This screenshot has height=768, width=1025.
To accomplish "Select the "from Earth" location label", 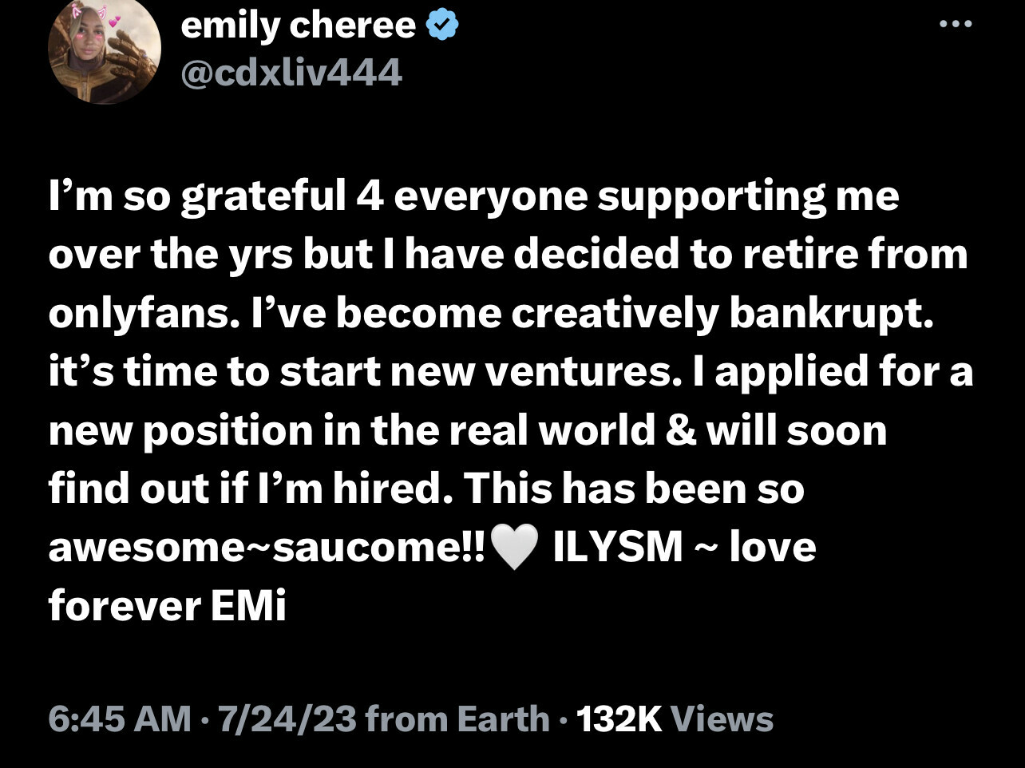I will point(457,719).
